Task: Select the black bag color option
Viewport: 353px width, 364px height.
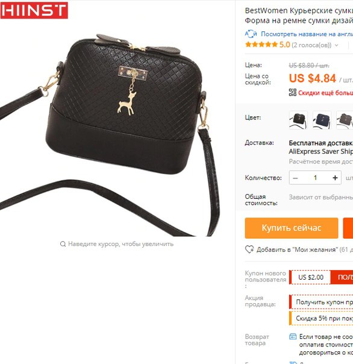Action: 298,121
